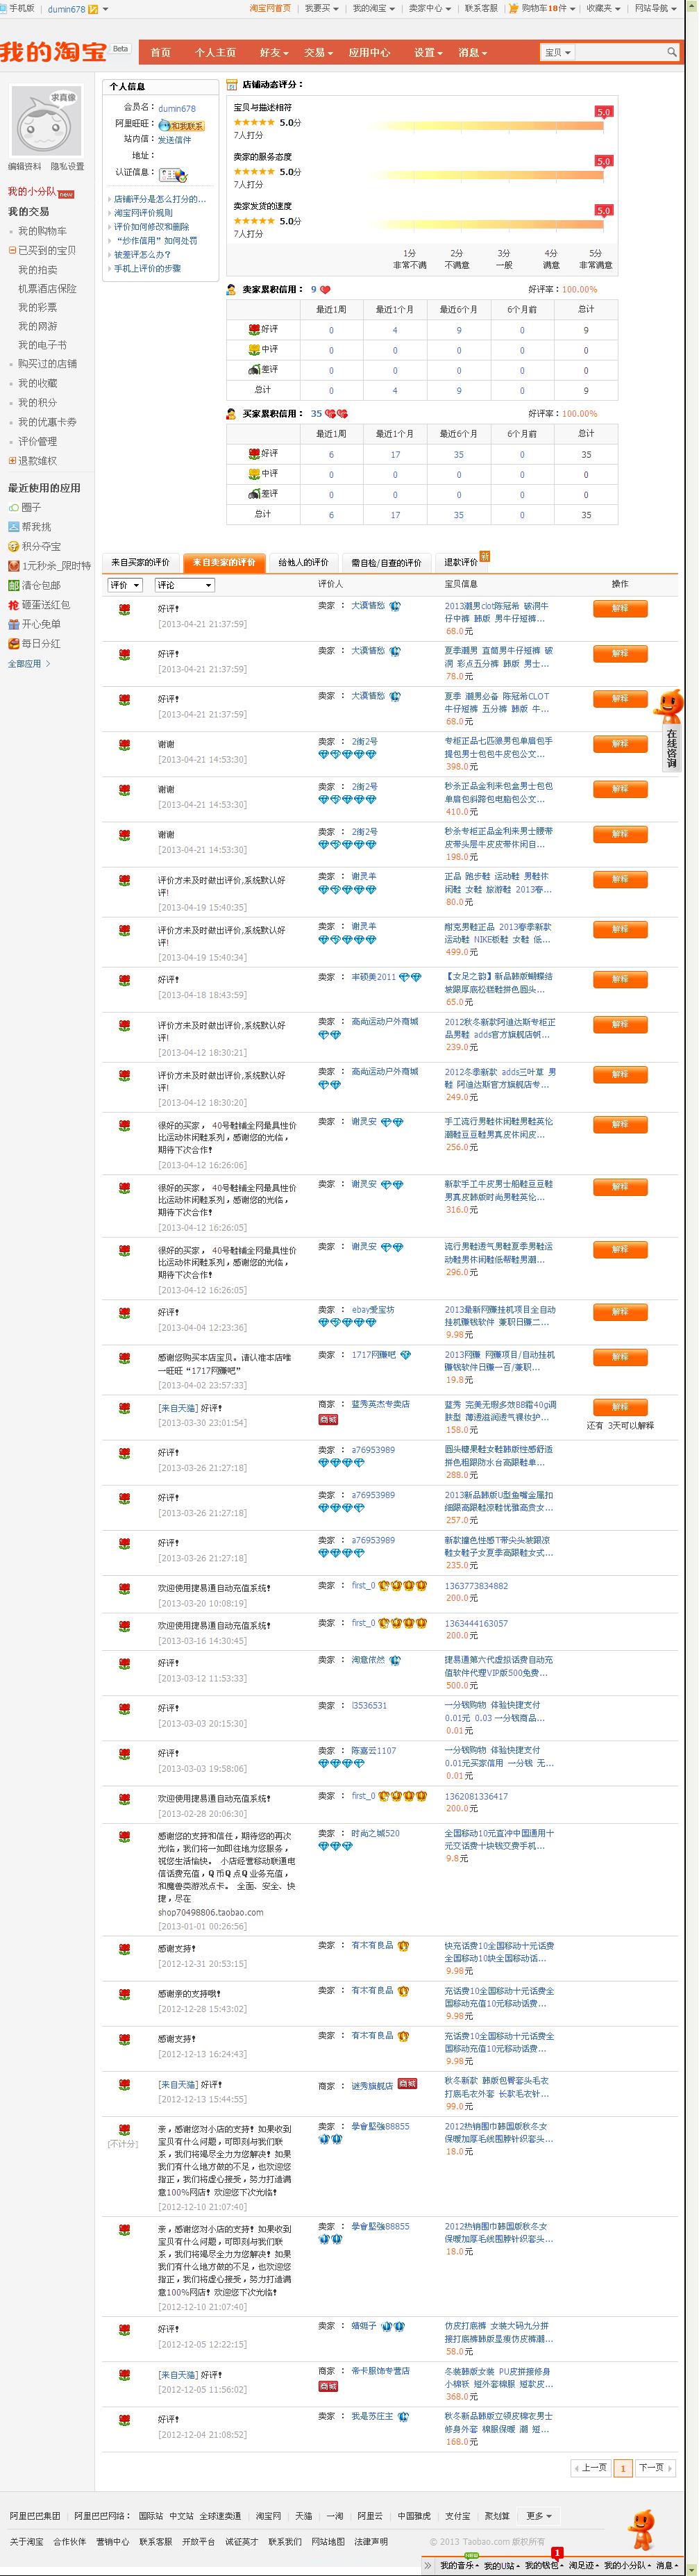Open 编辑资料 link under avatar
The image size is (699, 2576).
[25, 167]
